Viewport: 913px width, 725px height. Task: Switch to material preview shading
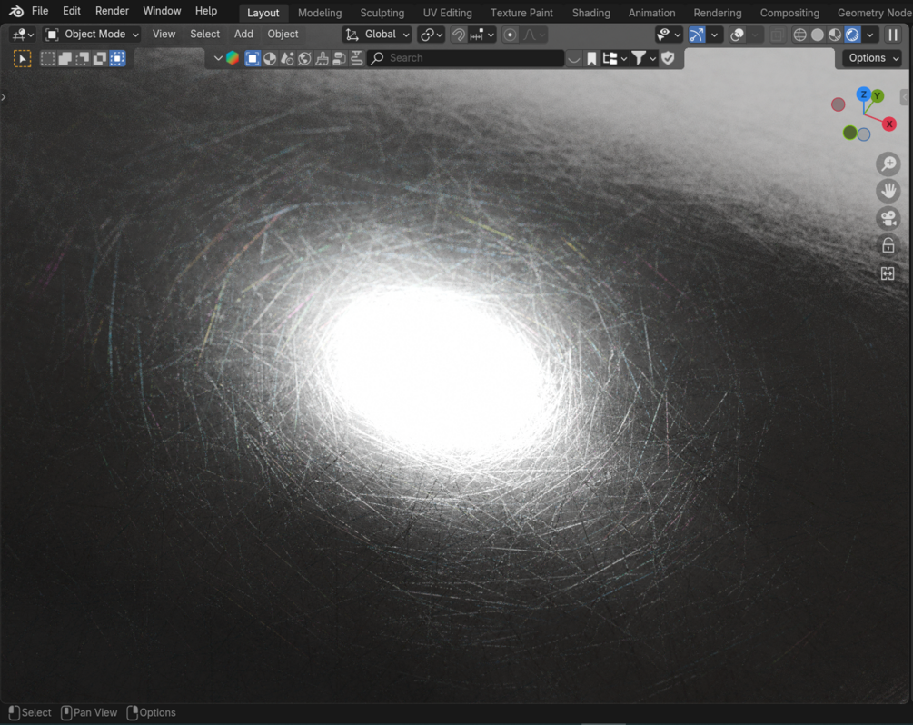click(x=835, y=35)
